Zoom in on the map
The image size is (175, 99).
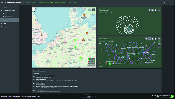(x=34, y=9)
